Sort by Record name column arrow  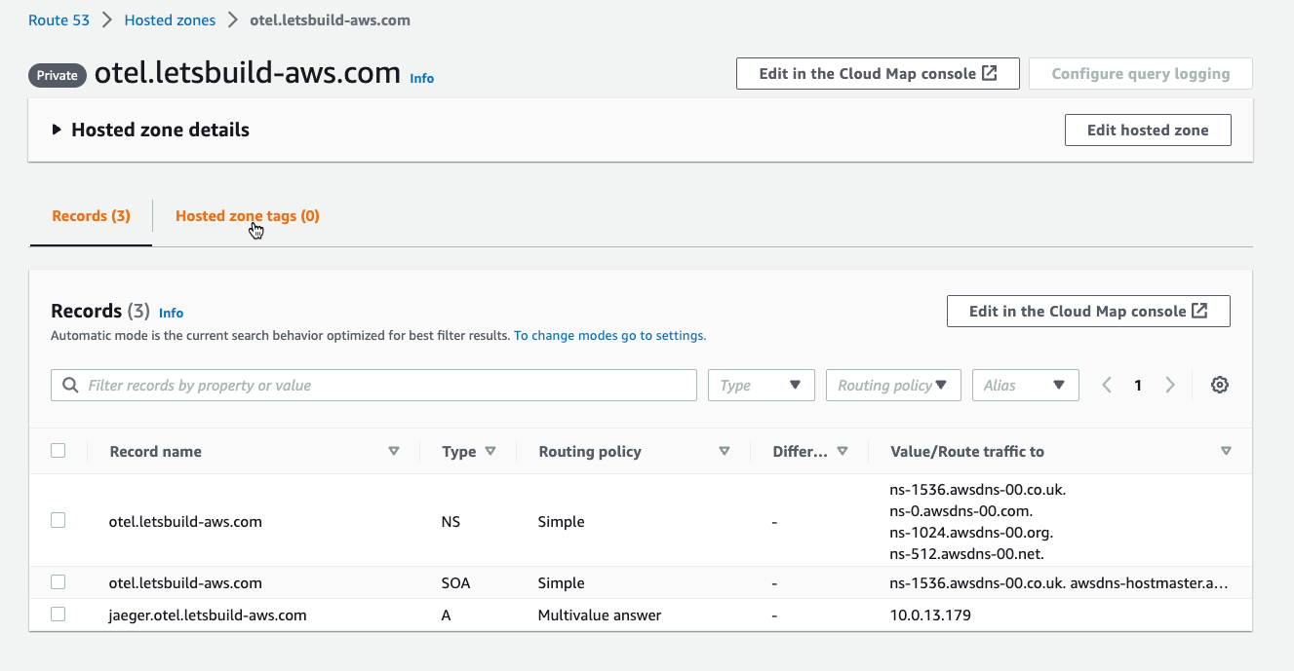pyautogui.click(x=394, y=451)
